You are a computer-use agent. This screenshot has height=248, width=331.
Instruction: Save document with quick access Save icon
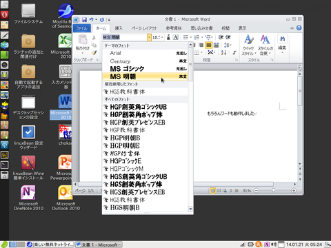coord(84,20)
